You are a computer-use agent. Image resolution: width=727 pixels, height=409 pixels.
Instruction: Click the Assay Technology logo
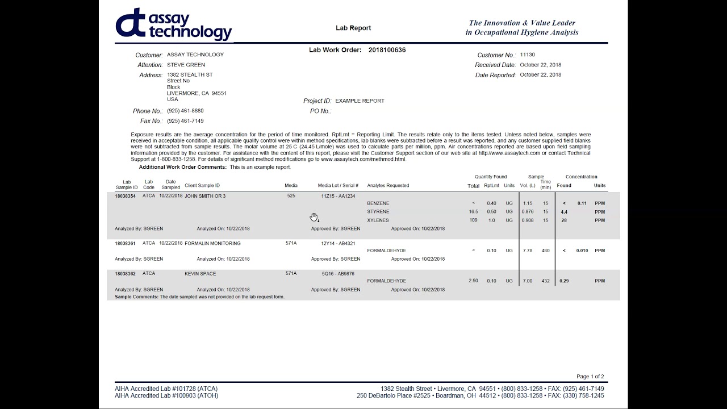coord(173,24)
